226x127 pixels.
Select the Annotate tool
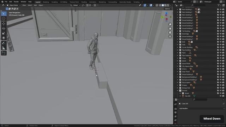tap(4, 43)
